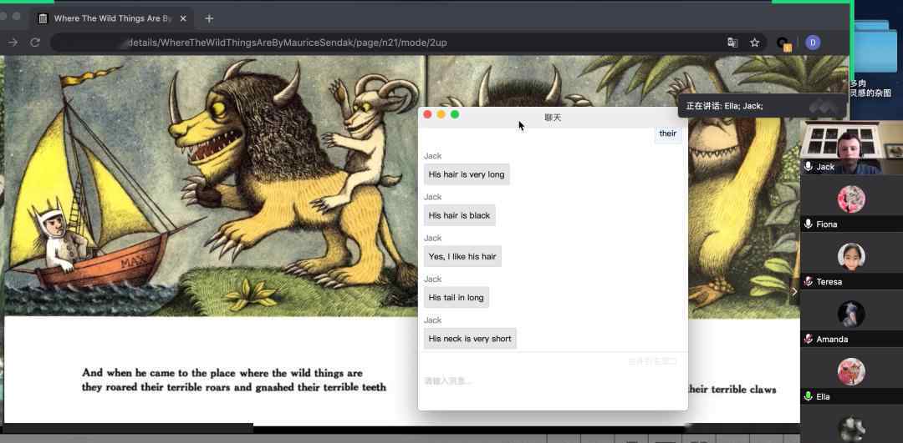Viewport: 903px width, 443px height.
Task: Click the name label Fiona in participants panel
Action: 826,224
